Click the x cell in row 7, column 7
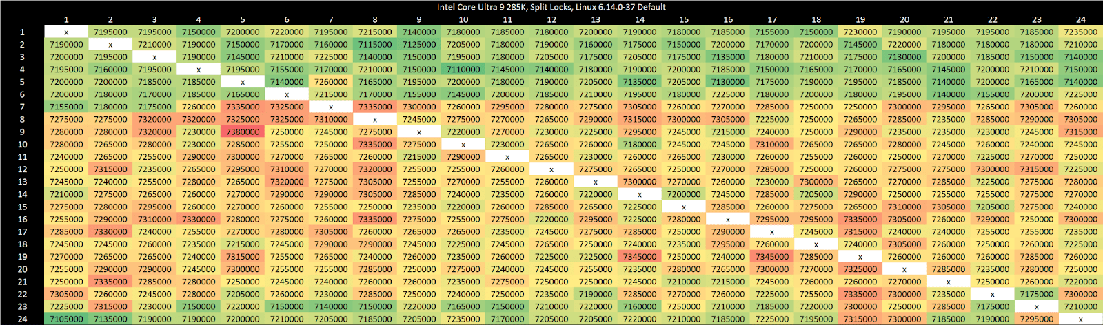1103x325 pixels. [x=331, y=107]
